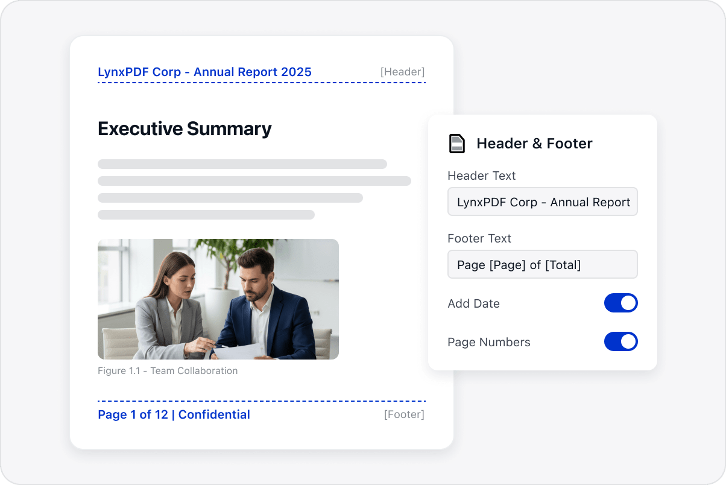Click the Page Numbers label
Screen dimensions: 726x485
(x=489, y=342)
